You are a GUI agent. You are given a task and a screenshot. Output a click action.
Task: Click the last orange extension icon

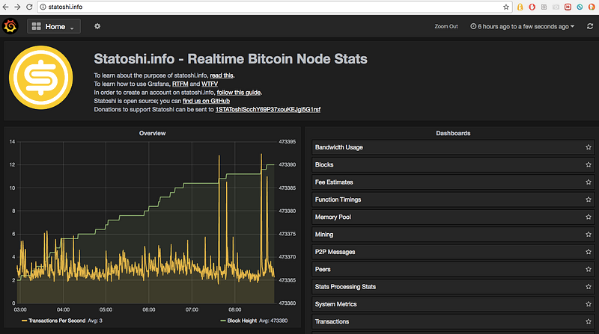click(592, 7)
